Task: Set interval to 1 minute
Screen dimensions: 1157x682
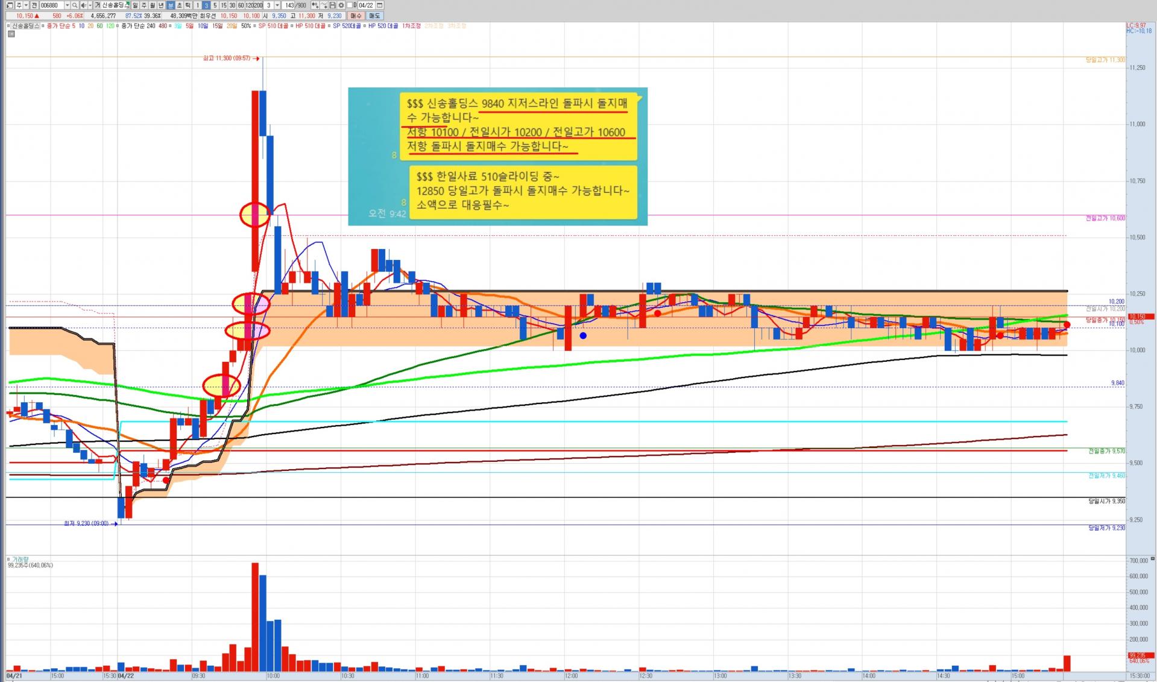Action: pyautogui.click(x=197, y=5)
